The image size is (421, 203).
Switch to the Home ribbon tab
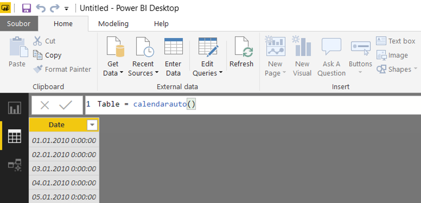pos(63,24)
